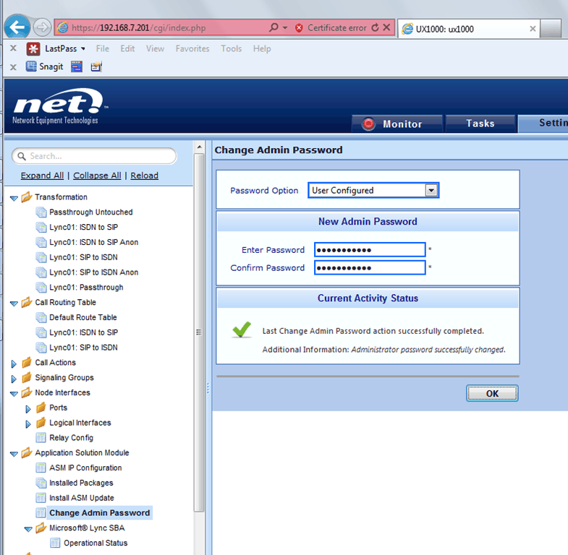
Task: Click the Snagit toolbar icon
Action: point(32,66)
